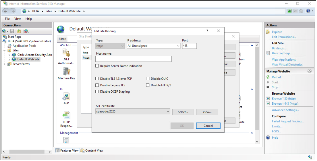Expand the Server Farms tree node
Image resolution: width=317 pixels, height=161 pixels.
click(5, 64)
